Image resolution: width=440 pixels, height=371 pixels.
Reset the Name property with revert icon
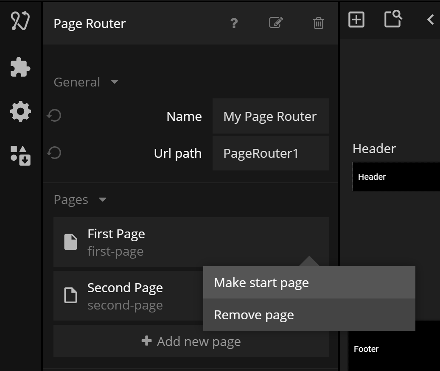click(x=54, y=115)
